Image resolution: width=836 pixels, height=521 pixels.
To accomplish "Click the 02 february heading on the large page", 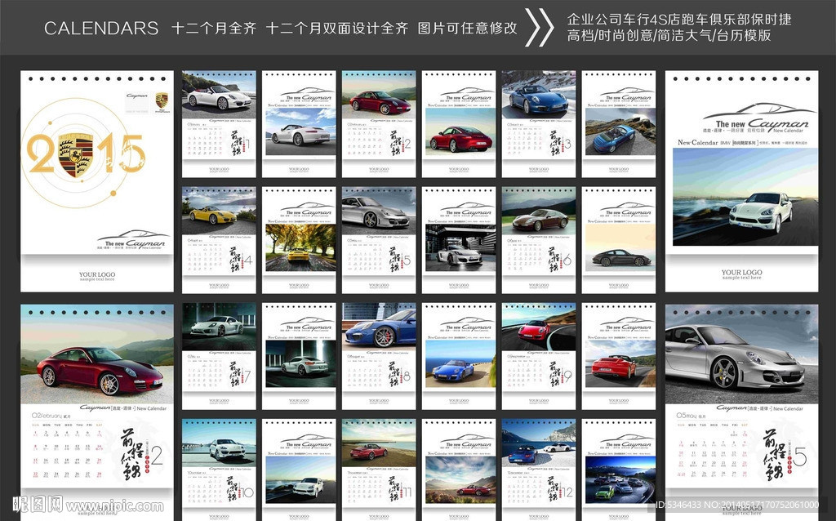I will coord(51,416).
